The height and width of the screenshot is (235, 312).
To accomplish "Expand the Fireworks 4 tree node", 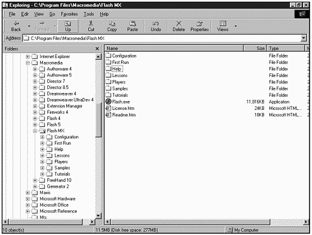I will tap(35, 112).
